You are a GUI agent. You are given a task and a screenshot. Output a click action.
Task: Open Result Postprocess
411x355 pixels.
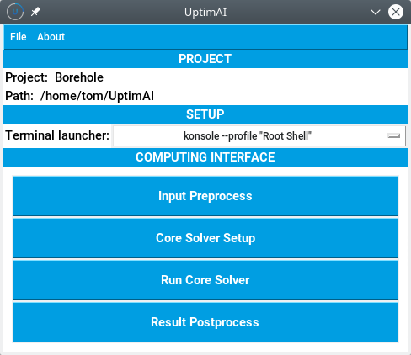coord(205,322)
